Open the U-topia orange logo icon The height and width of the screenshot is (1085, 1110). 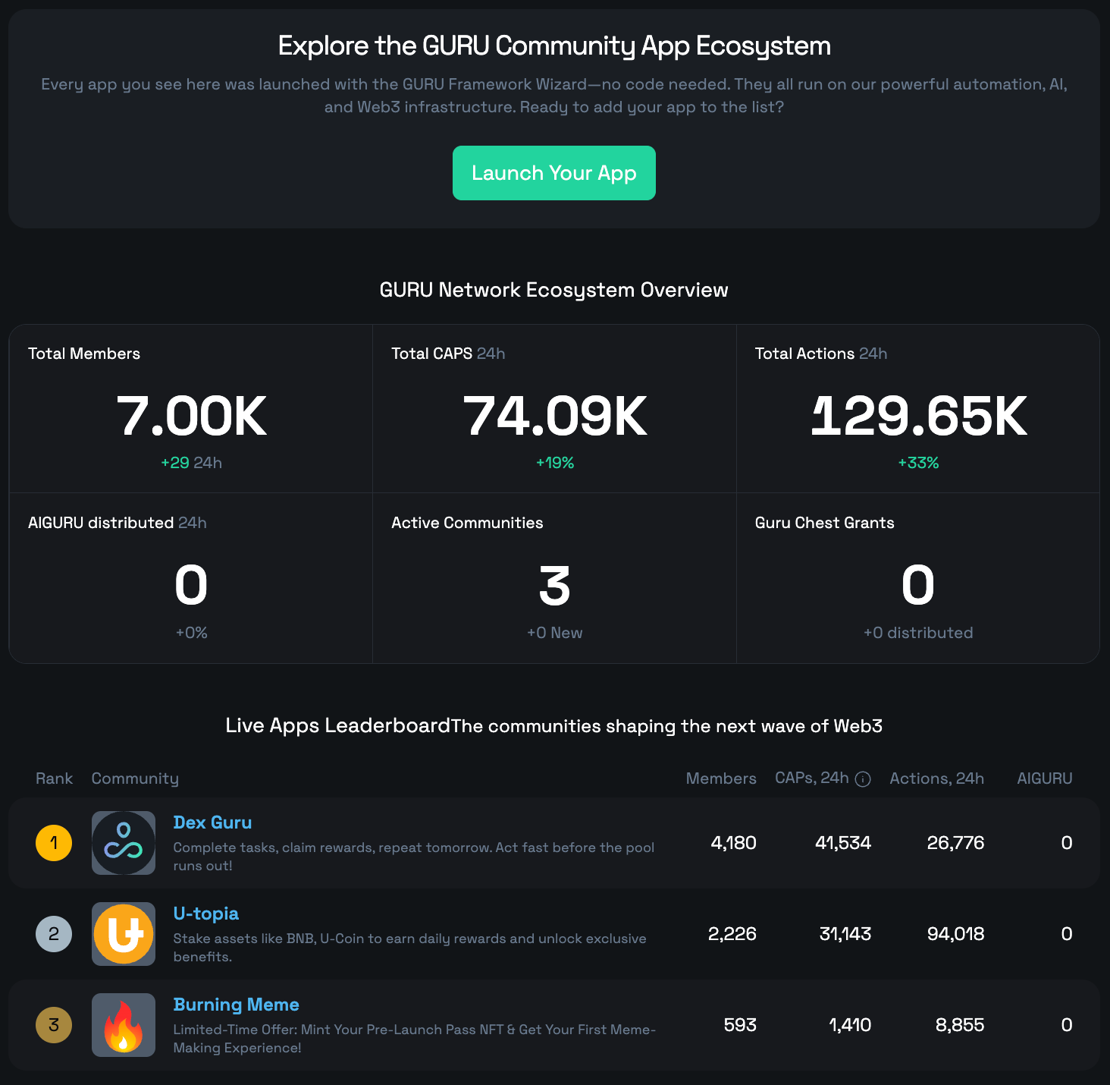tap(124, 934)
